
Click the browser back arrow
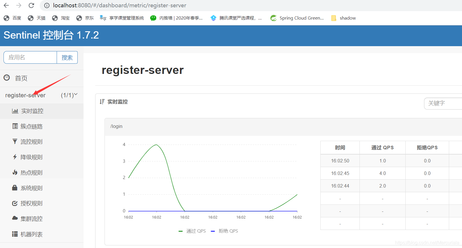6,5
